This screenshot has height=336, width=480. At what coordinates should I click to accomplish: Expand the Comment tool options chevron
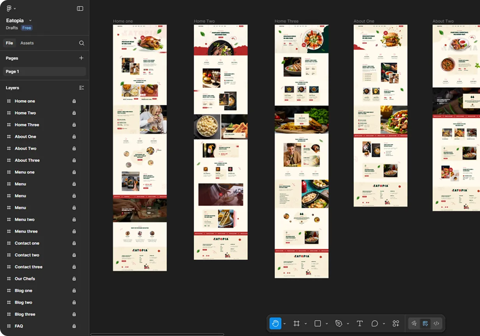(384, 324)
